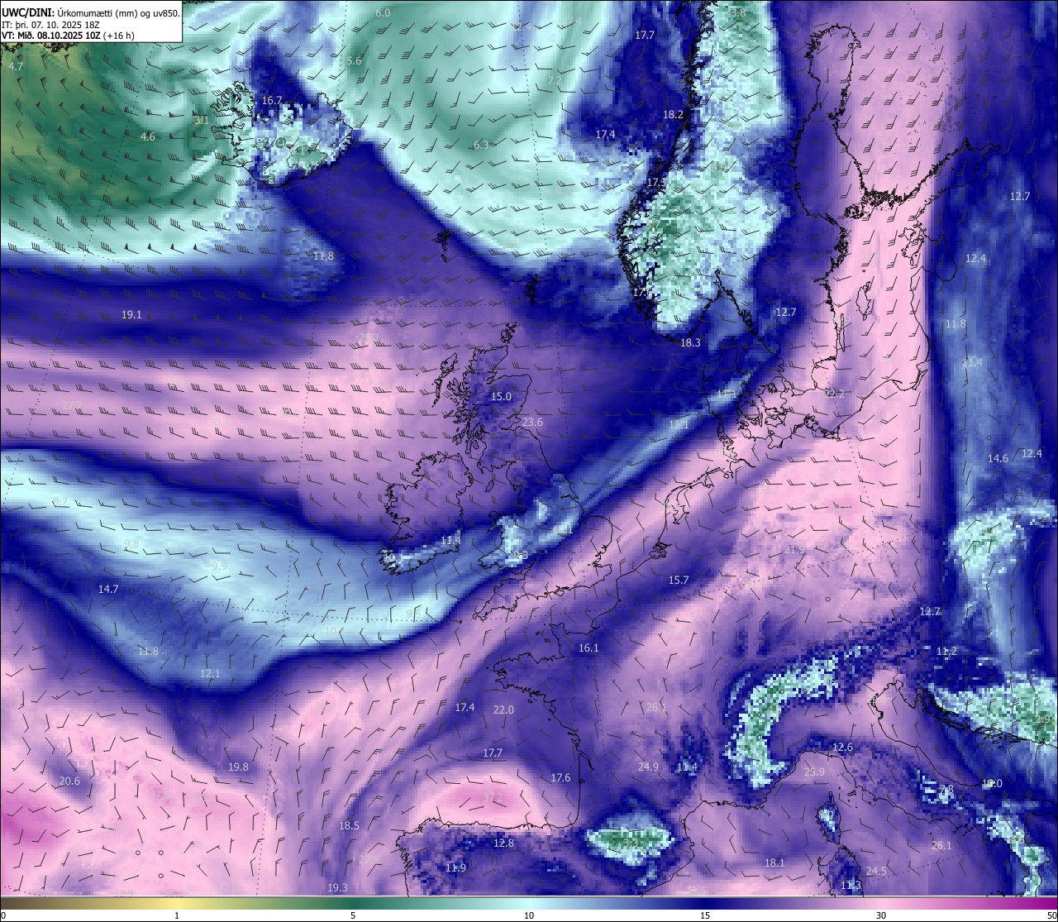Click the 16.7 value over Iceland
1058x922 pixels.
click(272, 100)
